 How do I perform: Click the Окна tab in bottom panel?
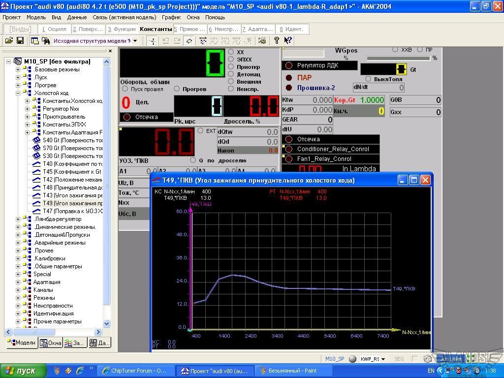51,343
